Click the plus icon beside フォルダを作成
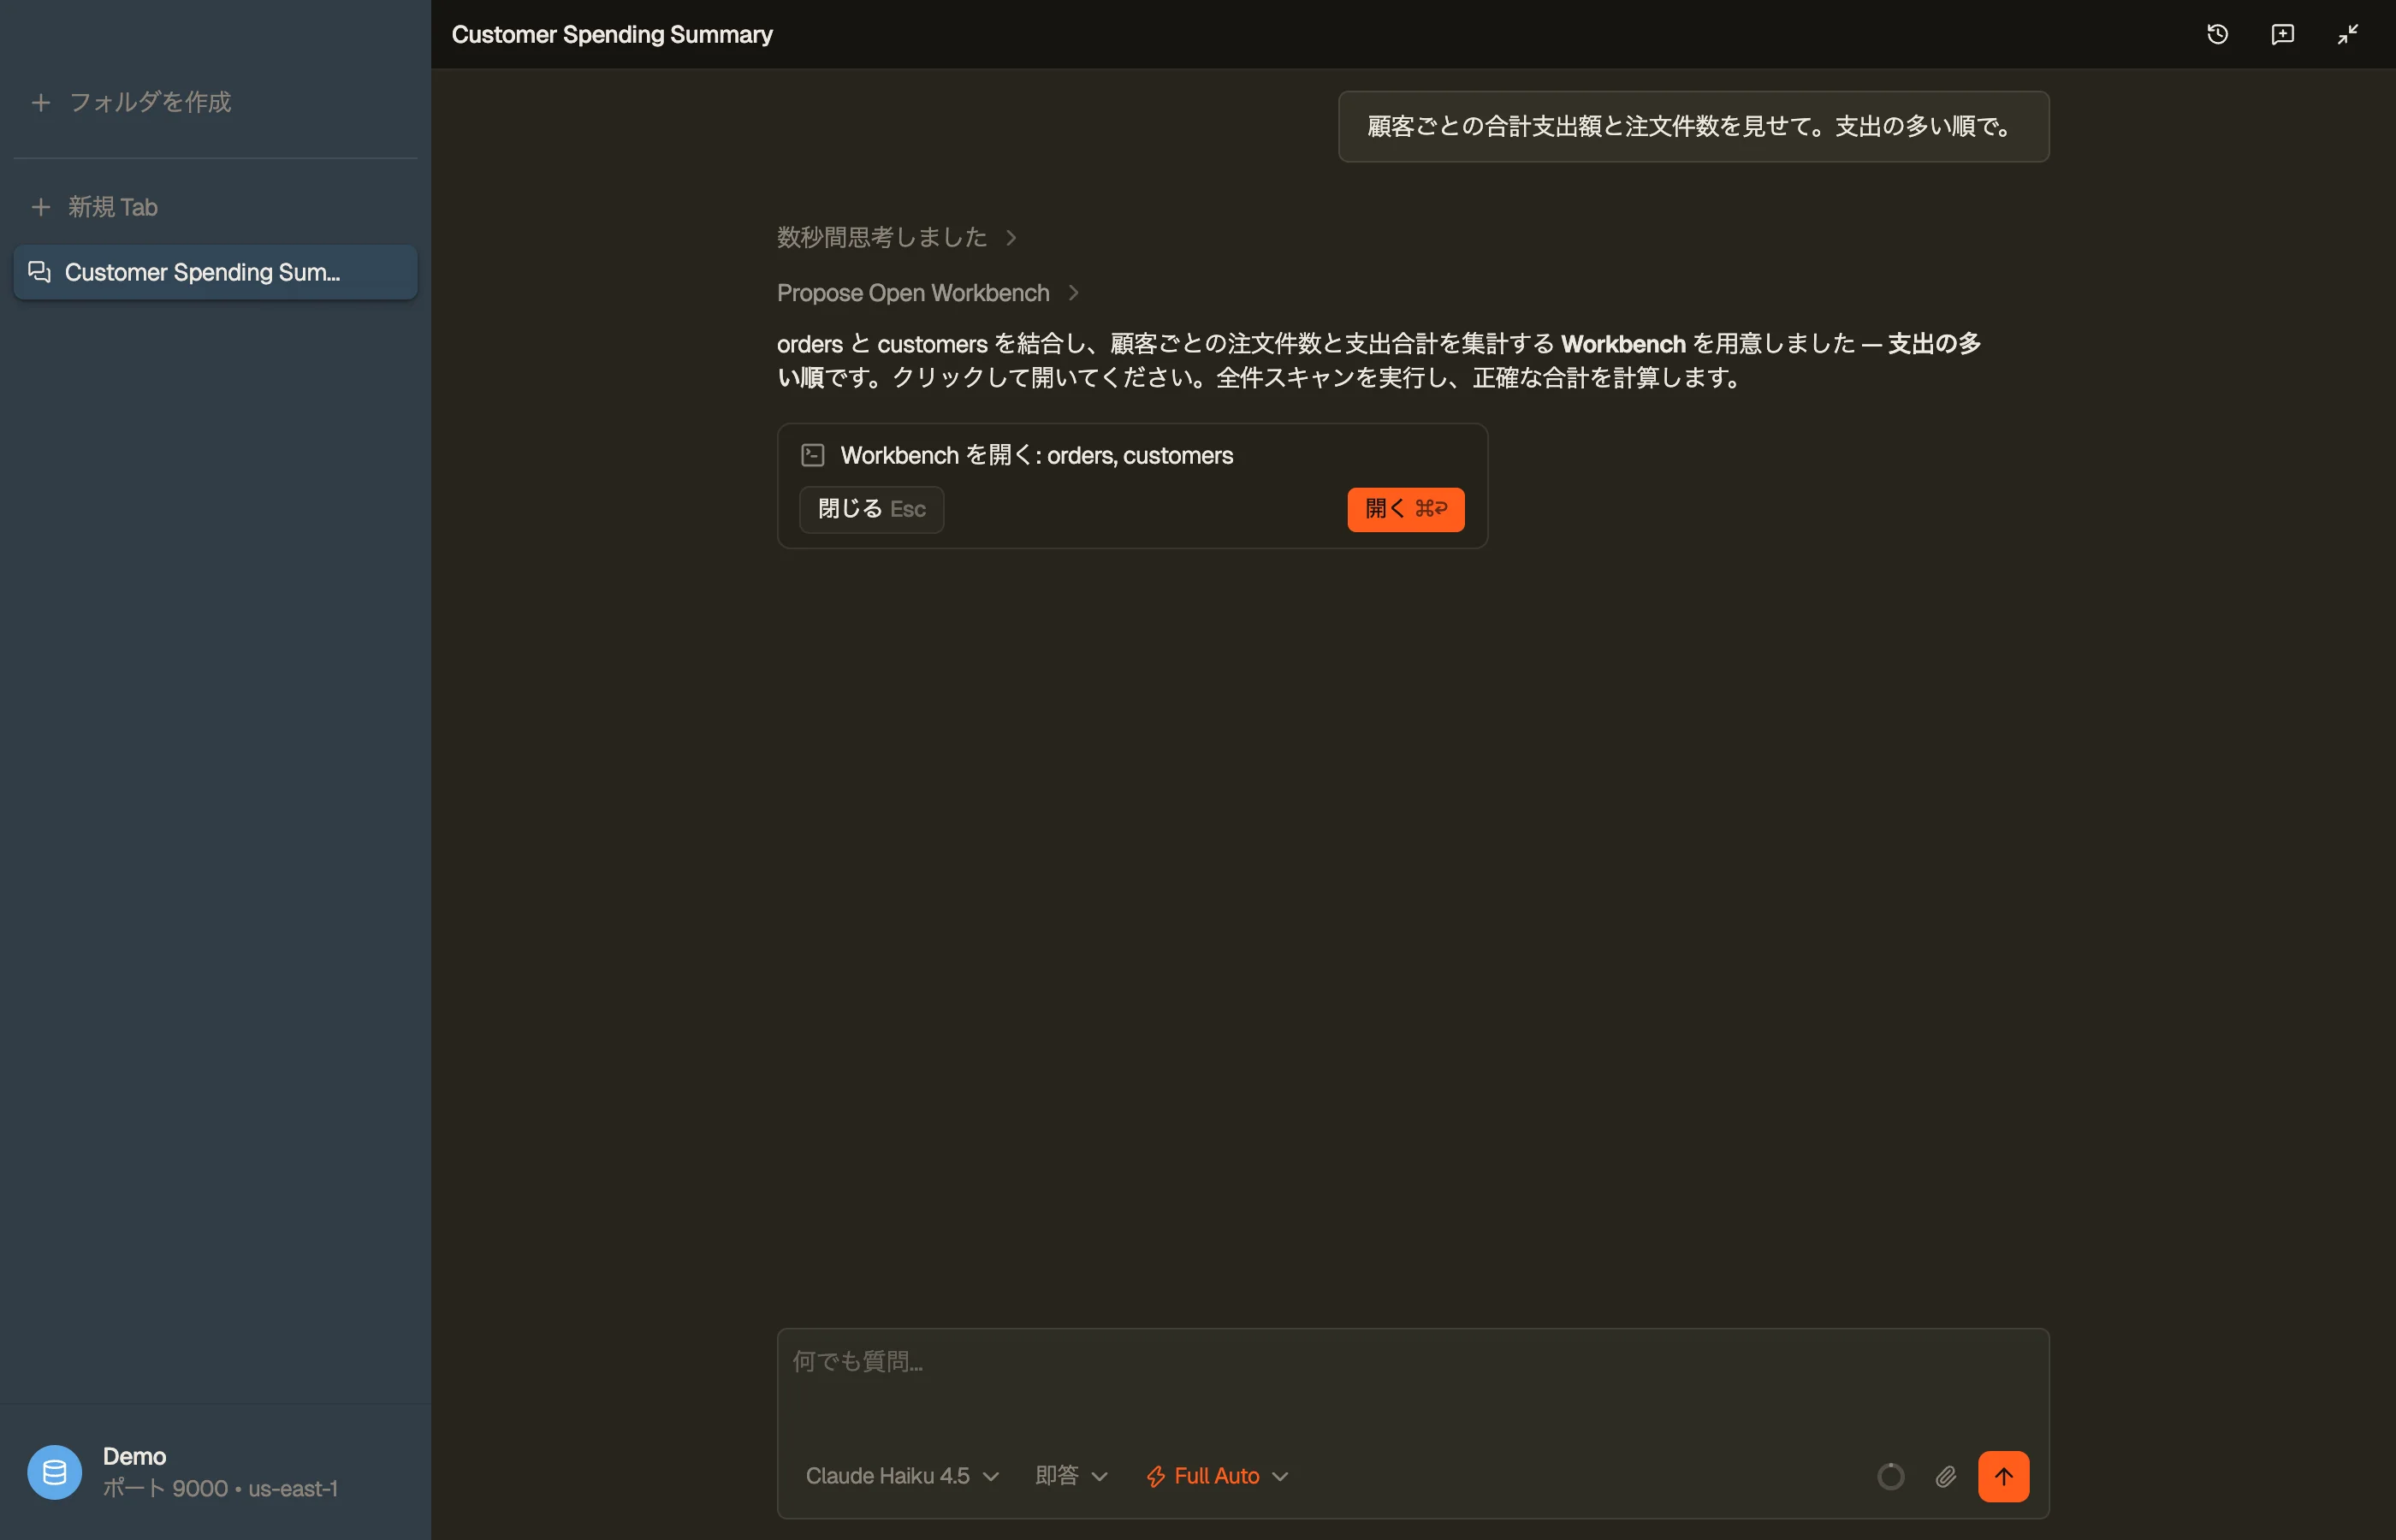2396x1540 pixels. click(41, 102)
